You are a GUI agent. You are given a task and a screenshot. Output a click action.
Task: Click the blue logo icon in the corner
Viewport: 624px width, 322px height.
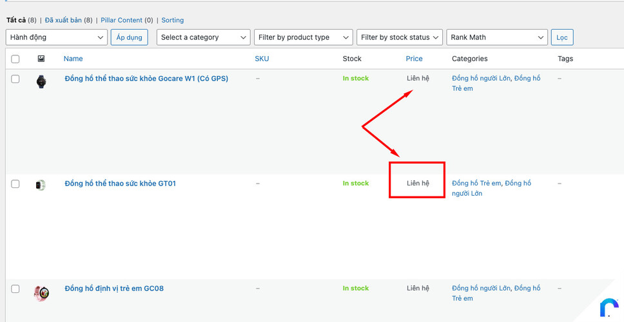click(608, 308)
